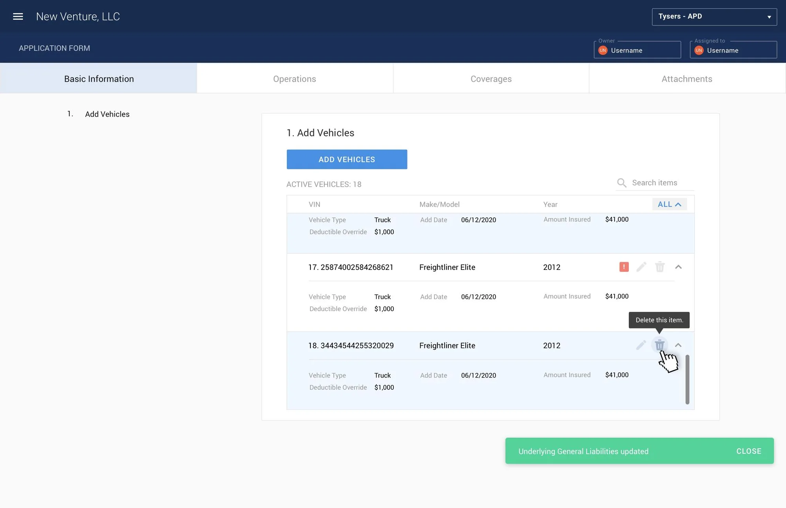Click Underlying General Liabilities updated message

pos(584,451)
